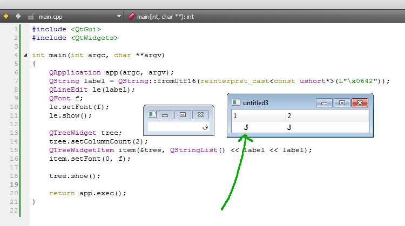This screenshot has height=226, width=405.
Task: Click column header 1 in tree widget
Action: tap(257, 115)
